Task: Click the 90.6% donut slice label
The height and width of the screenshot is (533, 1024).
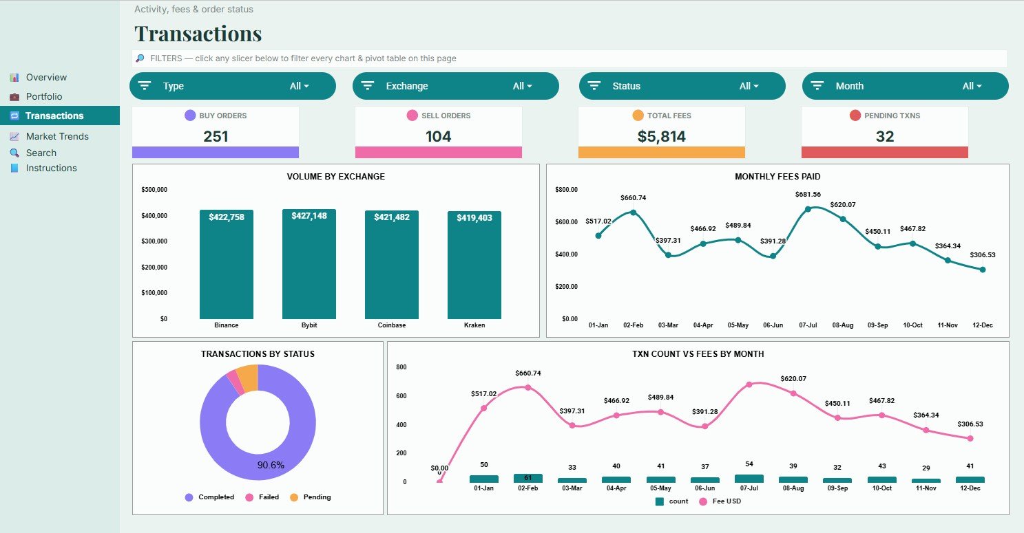Action: click(x=271, y=465)
